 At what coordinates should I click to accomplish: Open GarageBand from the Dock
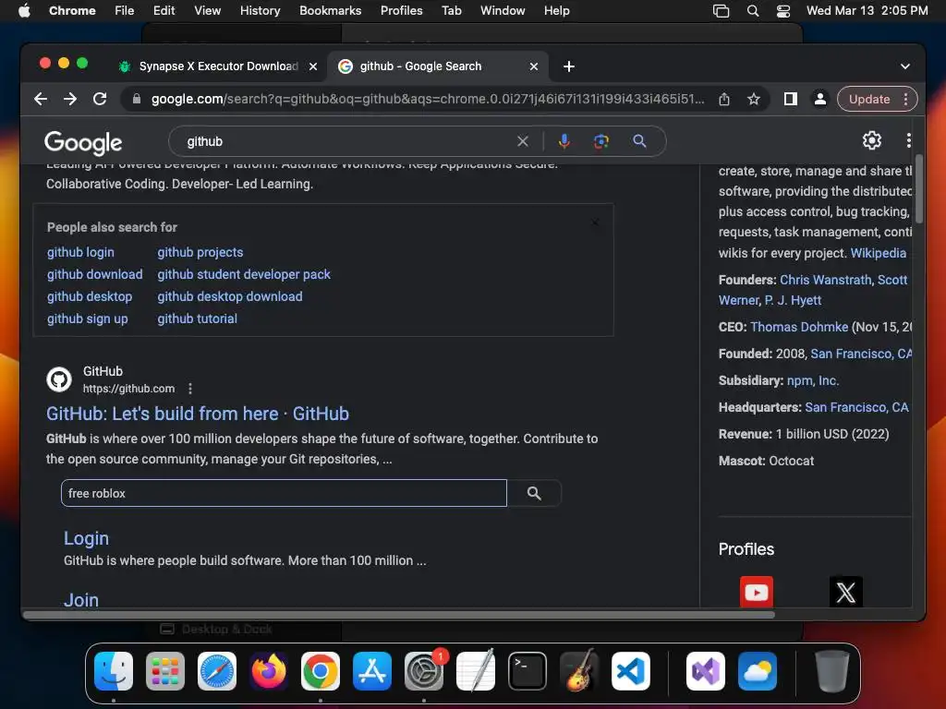pyautogui.click(x=579, y=670)
